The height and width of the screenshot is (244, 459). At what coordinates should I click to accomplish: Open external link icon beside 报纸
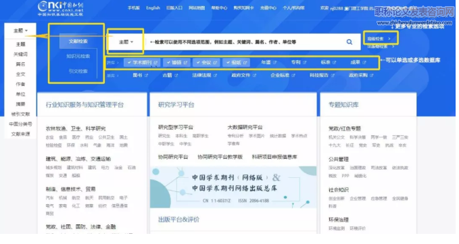coord(245,63)
